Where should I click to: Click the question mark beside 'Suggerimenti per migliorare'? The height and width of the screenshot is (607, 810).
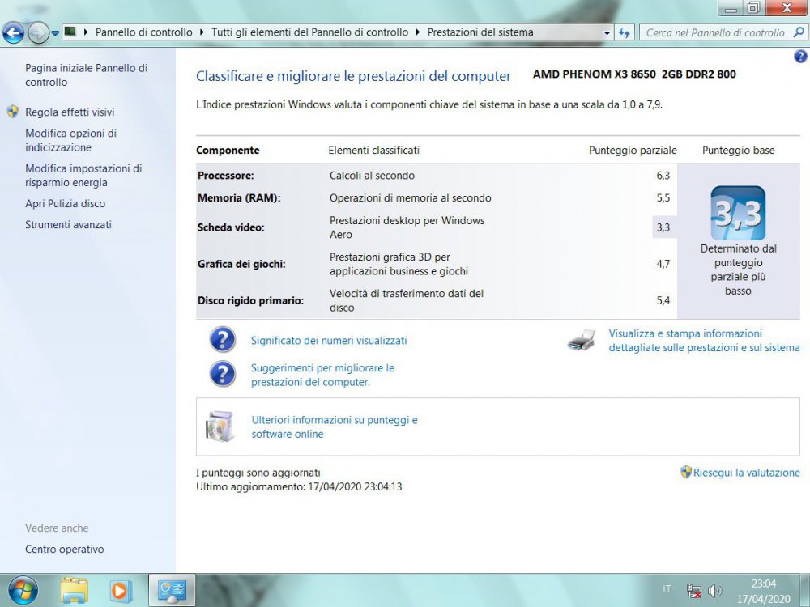[222, 373]
